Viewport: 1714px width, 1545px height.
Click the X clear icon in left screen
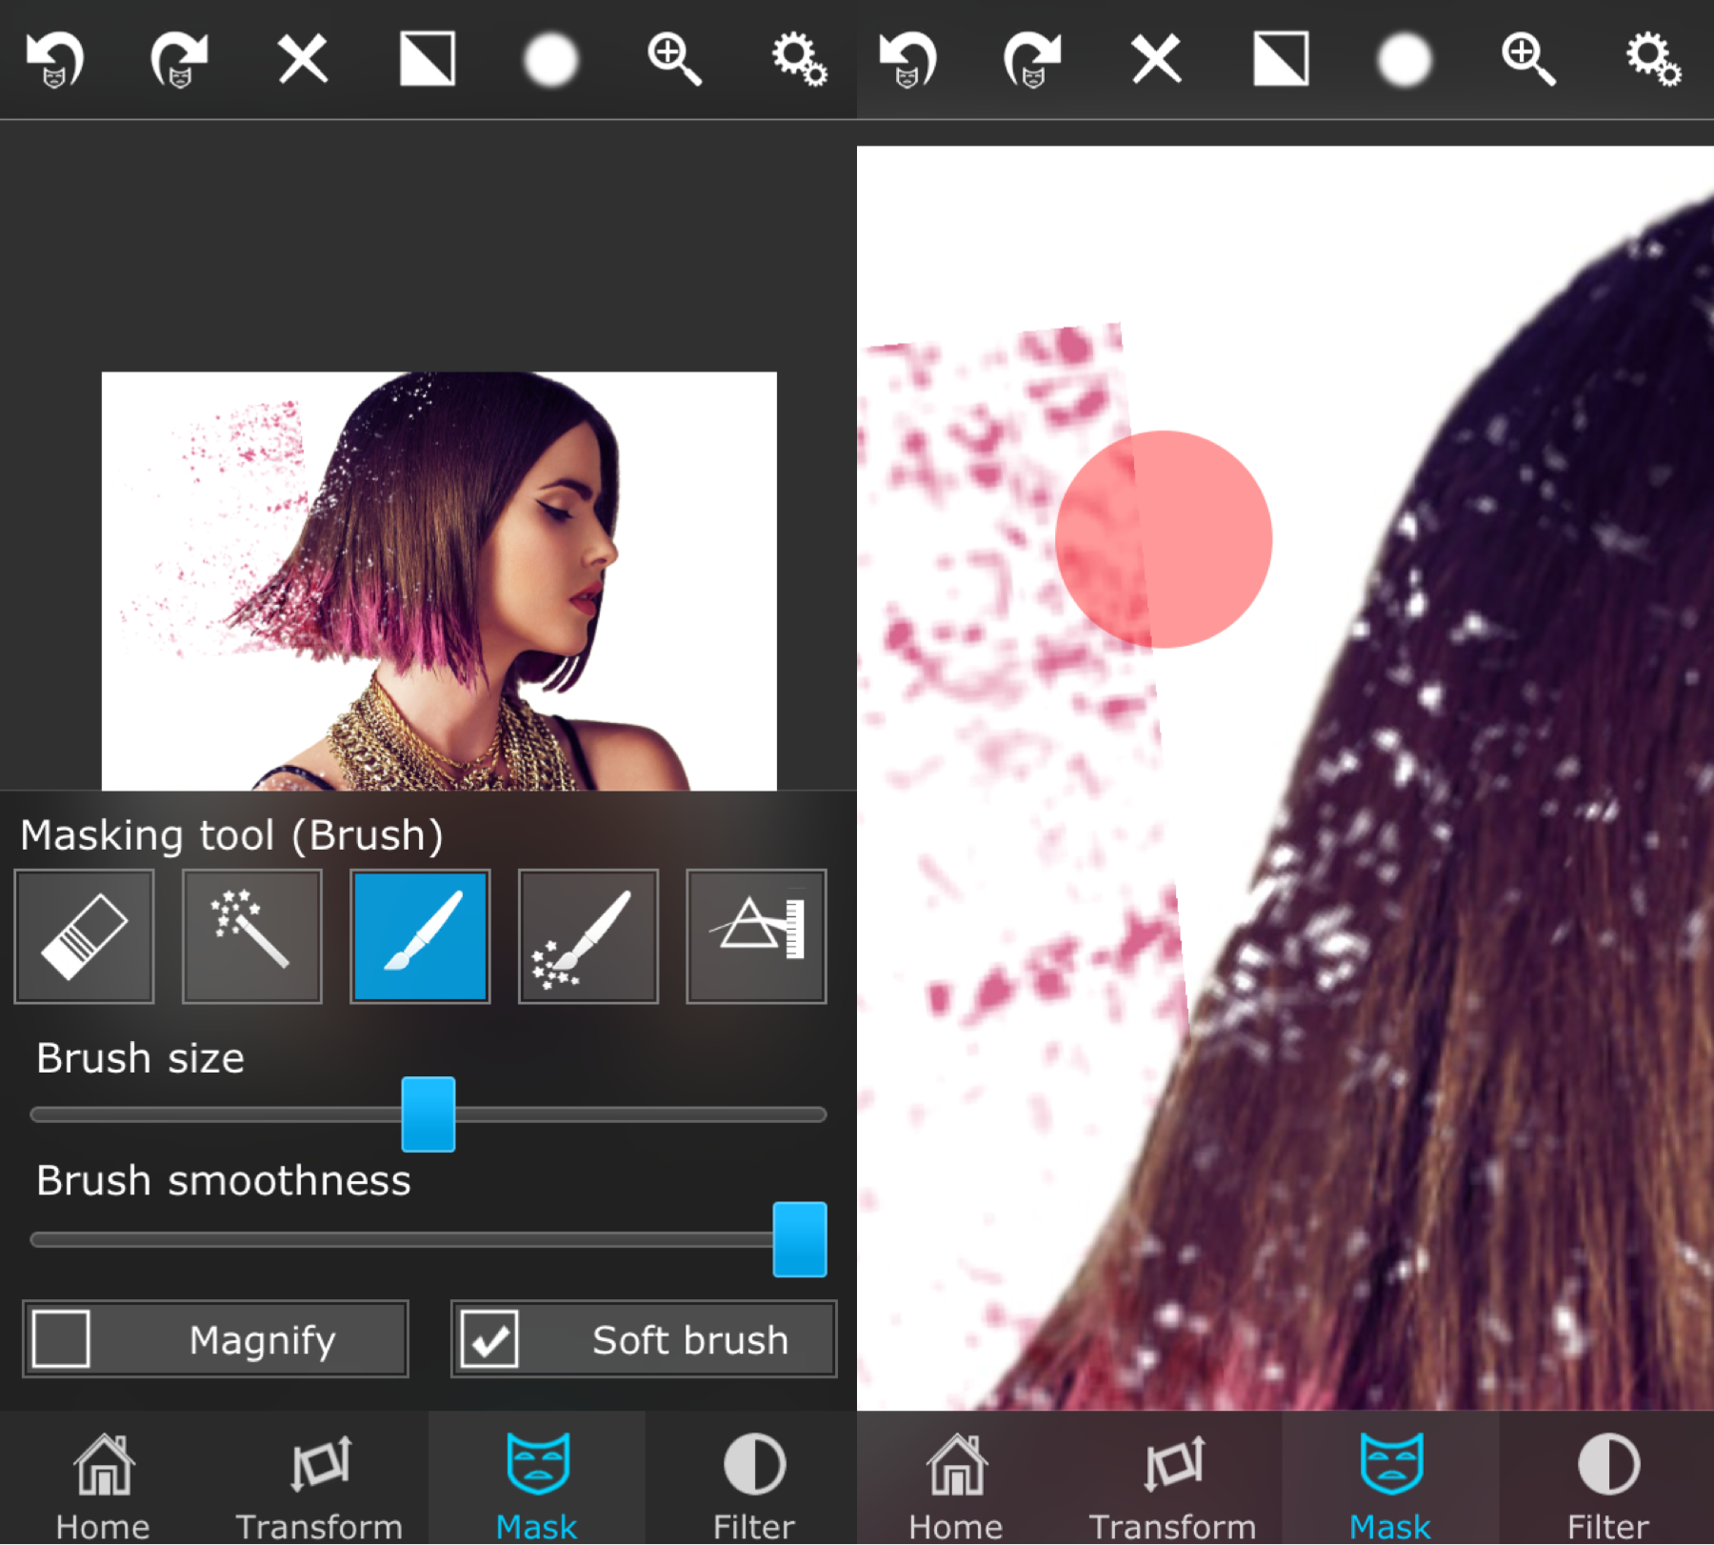tap(303, 59)
